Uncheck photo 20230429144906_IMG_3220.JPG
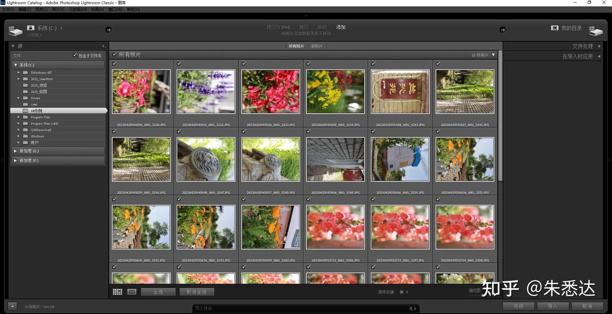Screen dimensions: 612x314 113,63
